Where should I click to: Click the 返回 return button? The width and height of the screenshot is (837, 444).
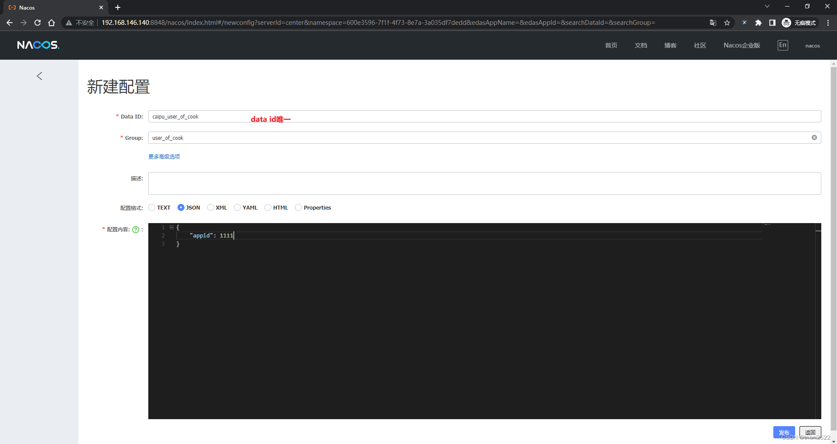(x=810, y=432)
